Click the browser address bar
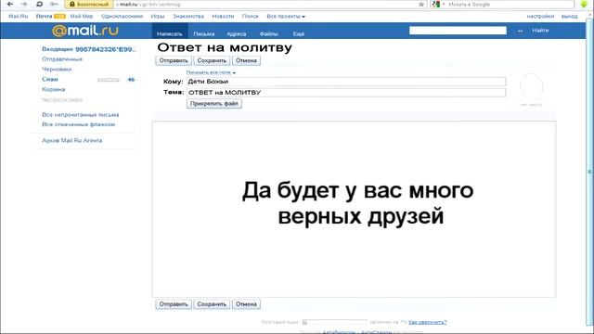The height and width of the screenshot is (334, 594). pyautogui.click(x=265, y=4)
